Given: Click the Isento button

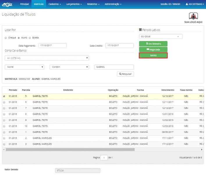Looking at the screenshot, I should 153,55.
